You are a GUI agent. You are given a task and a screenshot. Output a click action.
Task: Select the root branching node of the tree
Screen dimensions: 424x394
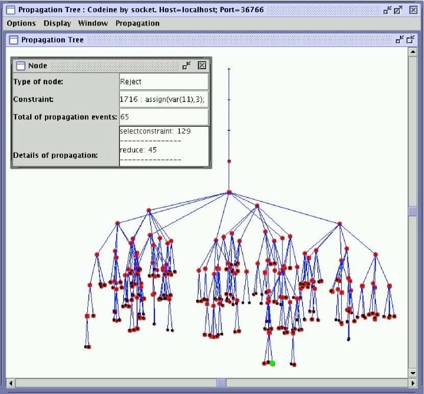[x=229, y=192]
